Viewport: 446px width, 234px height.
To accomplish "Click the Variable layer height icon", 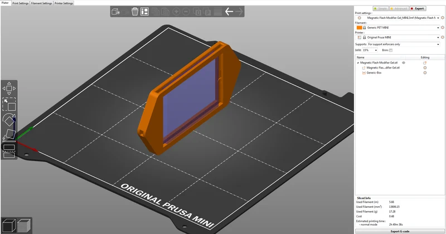I will 218,12.
